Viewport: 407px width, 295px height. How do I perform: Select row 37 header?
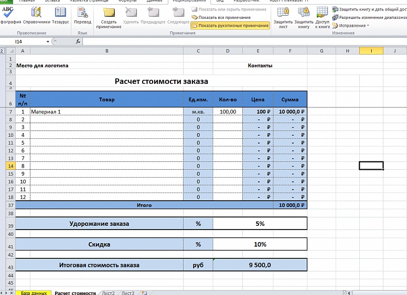coord(10,205)
